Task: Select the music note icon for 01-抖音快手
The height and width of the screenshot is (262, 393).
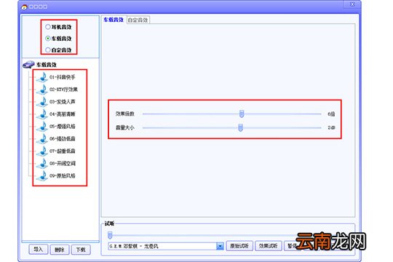Action: (x=42, y=77)
